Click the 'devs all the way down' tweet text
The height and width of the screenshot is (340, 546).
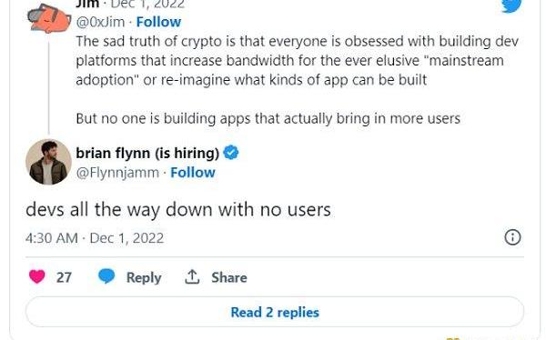coord(178,209)
